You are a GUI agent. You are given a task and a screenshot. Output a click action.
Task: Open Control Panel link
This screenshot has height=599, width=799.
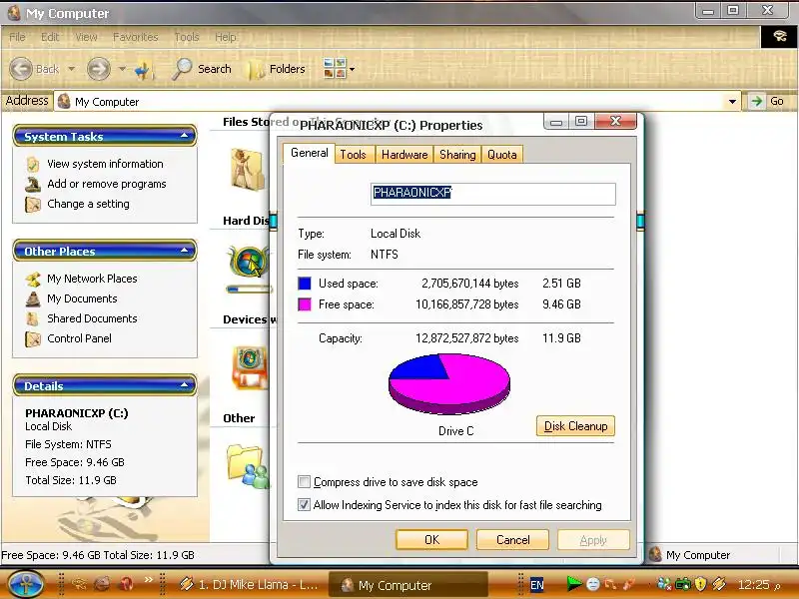[79, 338]
